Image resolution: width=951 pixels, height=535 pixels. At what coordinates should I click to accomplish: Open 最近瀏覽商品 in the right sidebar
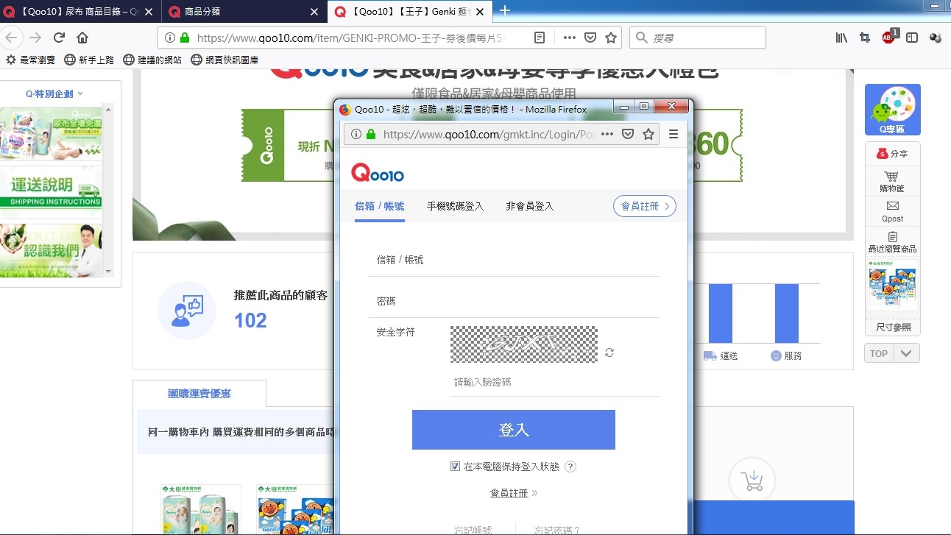[892, 242]
